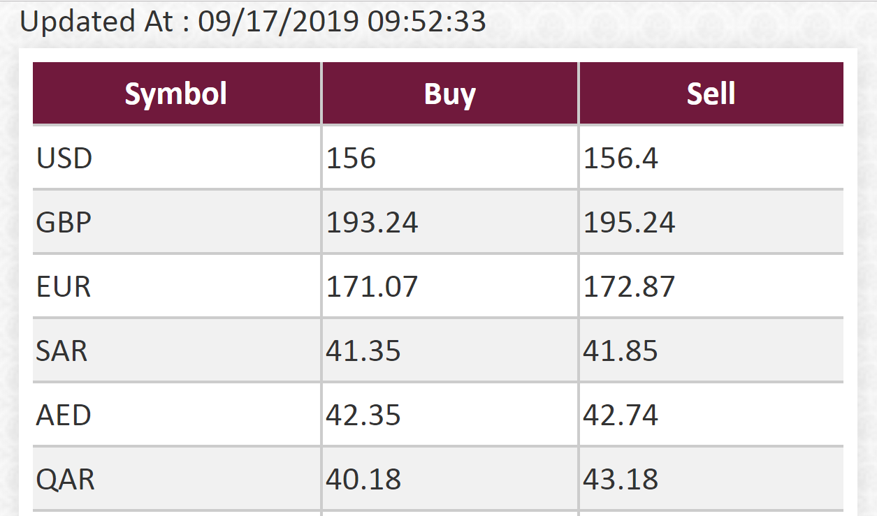This screenshot has height=516, width=877.
Task: Click the Symbol column header
Action: (x=176, y=94)
